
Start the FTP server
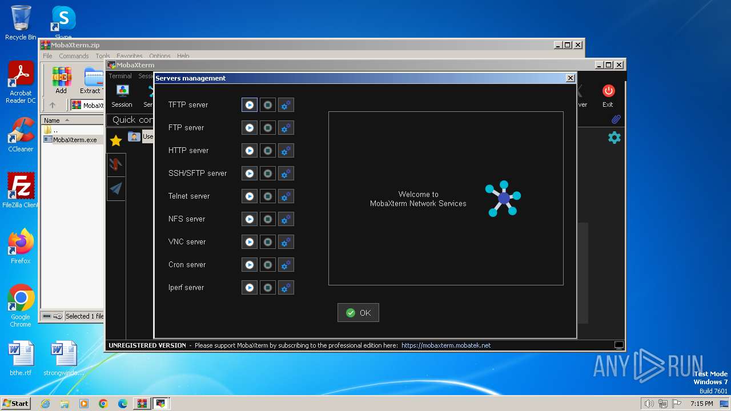pos(250,128)
